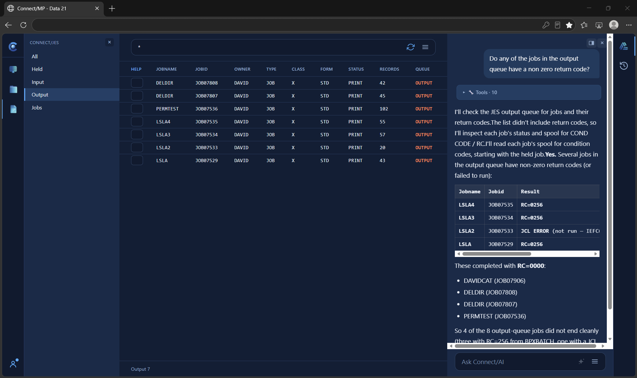The height and width of the screenshot is (378, 637).
Task: Close the Connect/AI chat panel
Action: 602,43
